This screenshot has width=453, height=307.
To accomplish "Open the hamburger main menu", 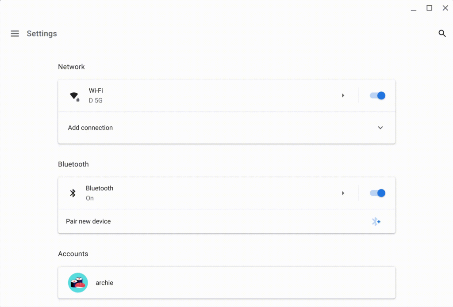I will (x=15, y=34).
